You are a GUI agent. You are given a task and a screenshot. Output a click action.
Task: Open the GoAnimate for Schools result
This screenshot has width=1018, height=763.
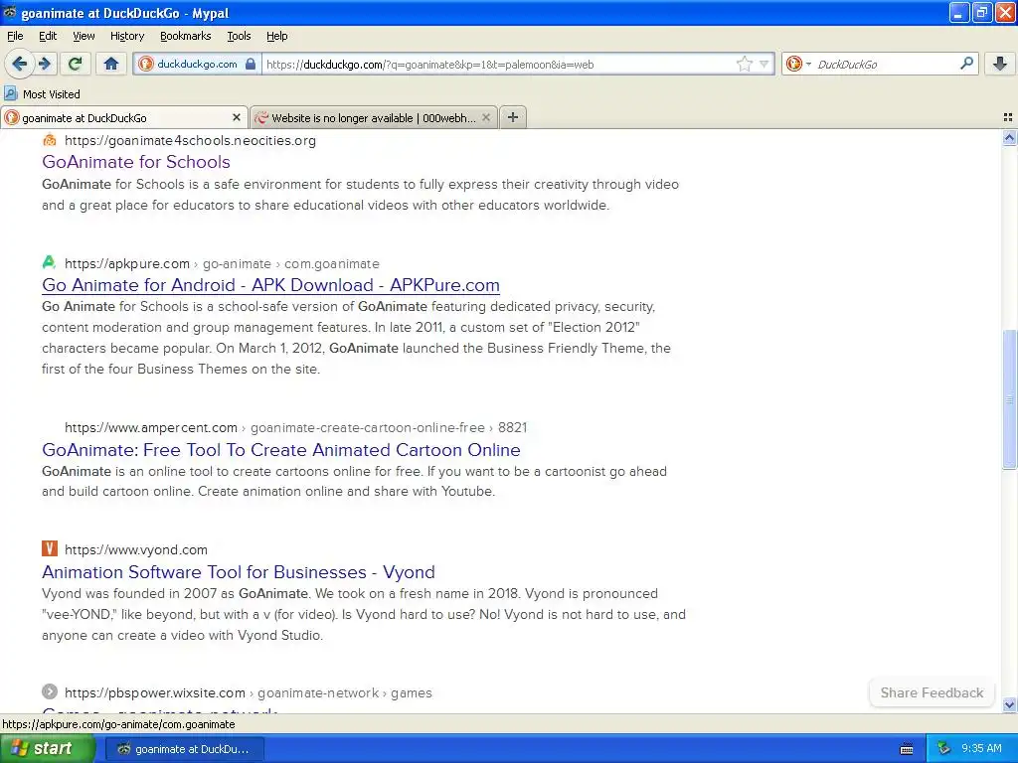point(135,162)
